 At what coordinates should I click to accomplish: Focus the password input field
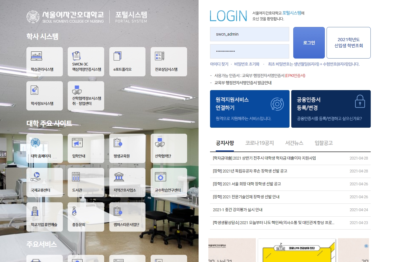[x=250, y=51]
